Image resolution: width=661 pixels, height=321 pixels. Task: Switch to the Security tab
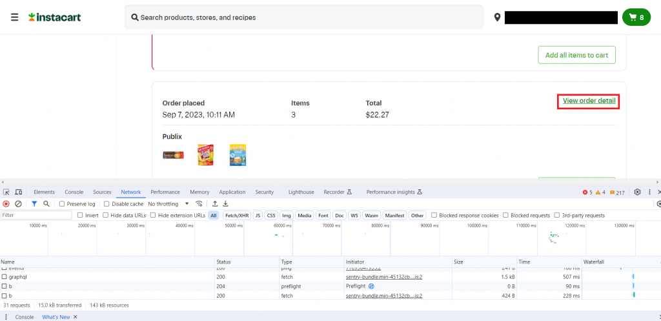click(x=264, y=192)
